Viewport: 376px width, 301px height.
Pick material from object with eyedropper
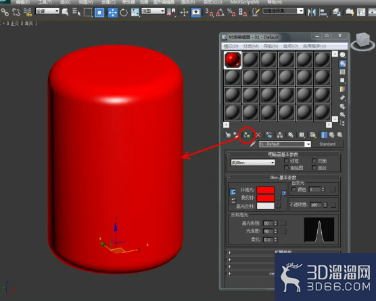tap(252, 144)
